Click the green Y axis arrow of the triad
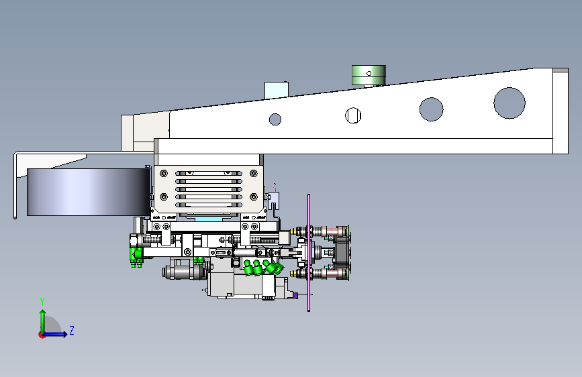 [43, 321]
